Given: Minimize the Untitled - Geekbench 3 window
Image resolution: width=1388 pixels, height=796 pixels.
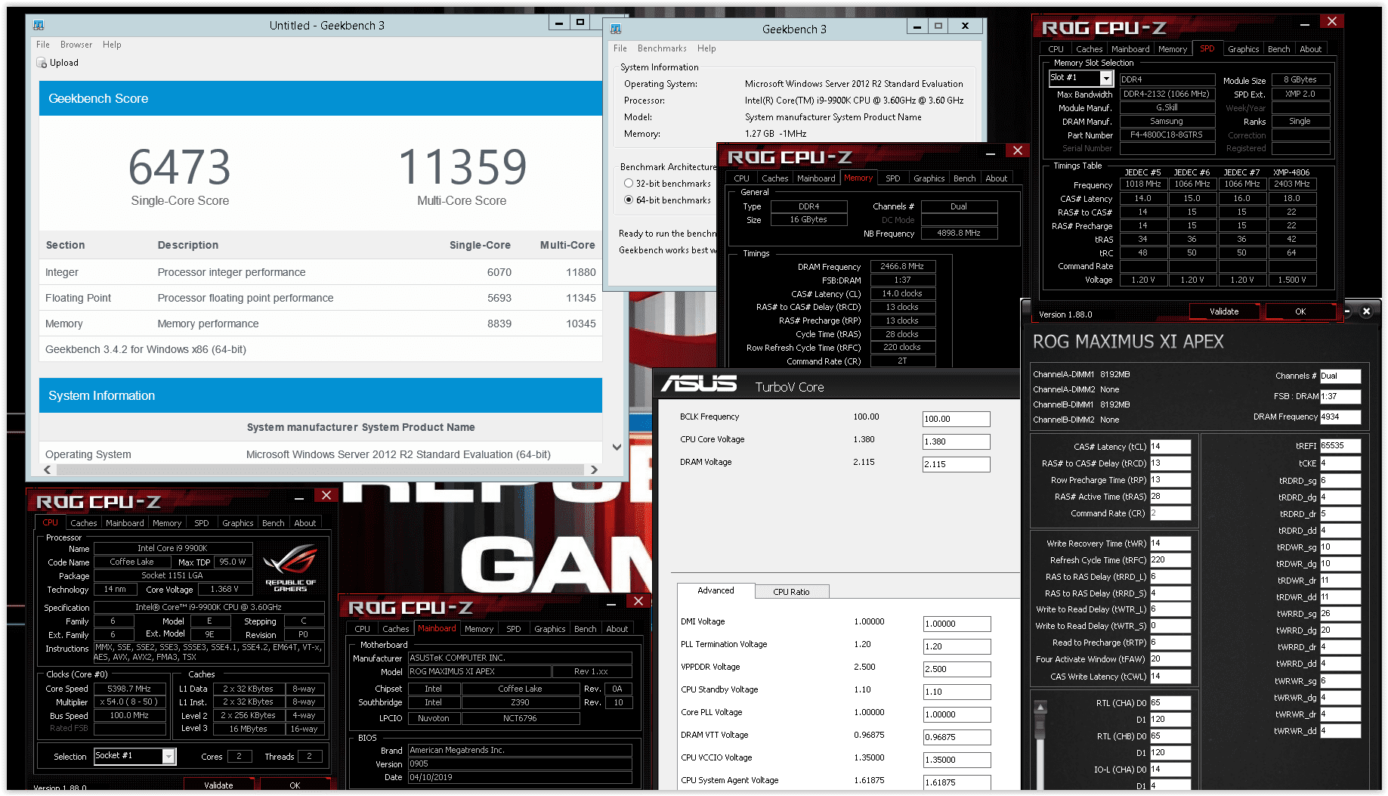Looking at the screenshot, I should pos(558,23).
